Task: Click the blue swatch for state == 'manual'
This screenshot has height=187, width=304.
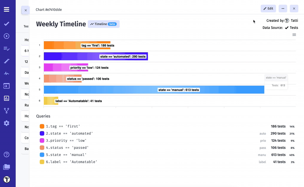Action: [42, 155]
